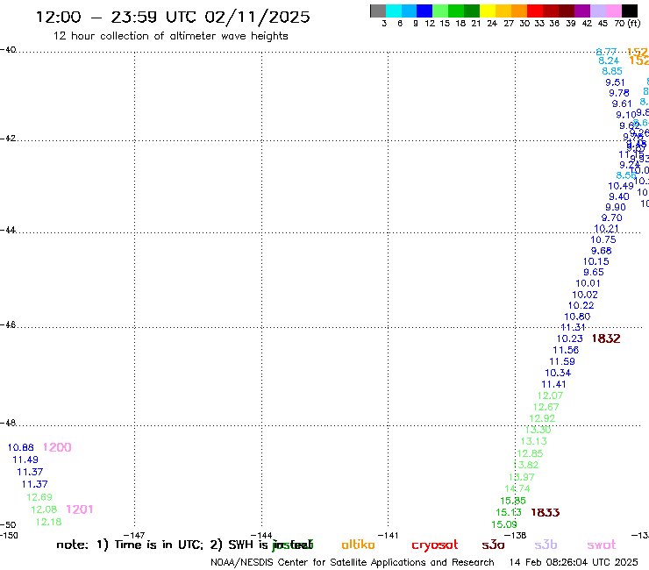
Task: Click the wave height value 10.88
Action: tap(21, 447)
